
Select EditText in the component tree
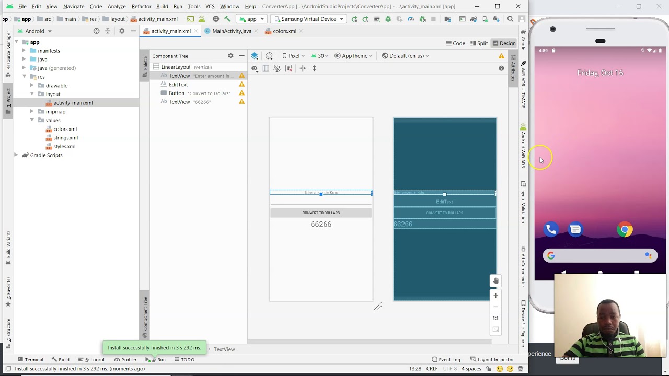point(199,85)
